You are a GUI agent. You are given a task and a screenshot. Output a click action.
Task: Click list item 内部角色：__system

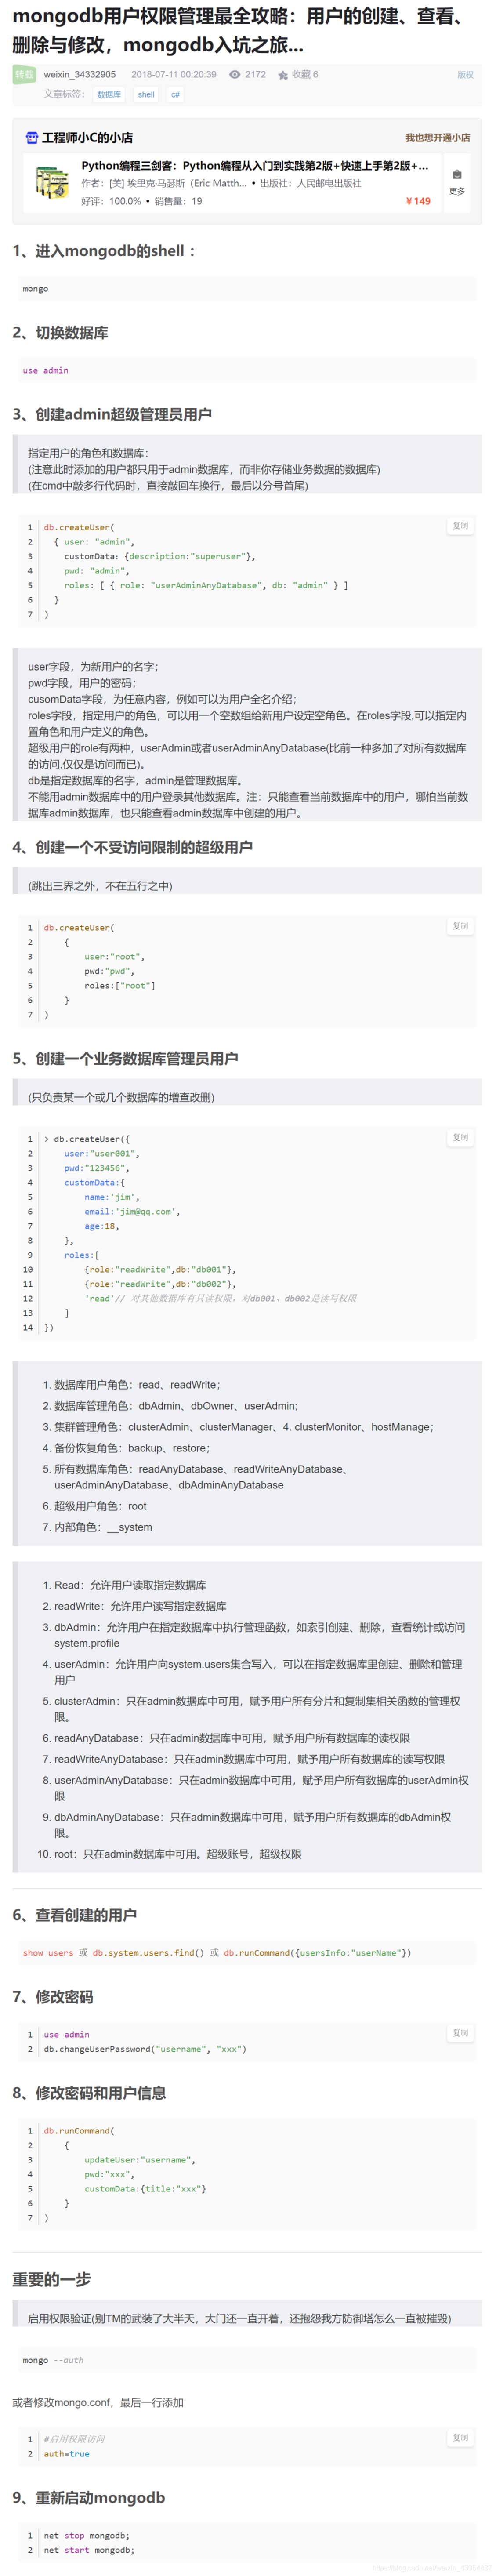coord(103,1527)
